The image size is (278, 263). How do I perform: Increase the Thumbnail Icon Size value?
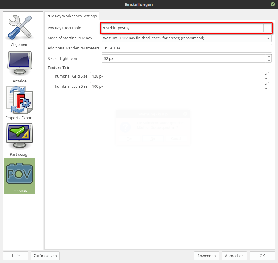click(266, 84)
